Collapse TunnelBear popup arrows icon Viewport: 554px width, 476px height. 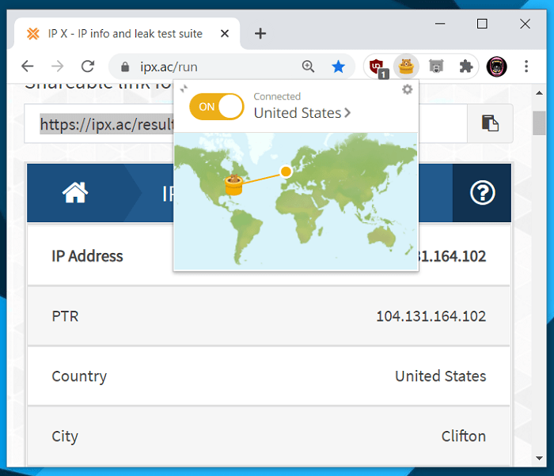click(x=184, y=89)
